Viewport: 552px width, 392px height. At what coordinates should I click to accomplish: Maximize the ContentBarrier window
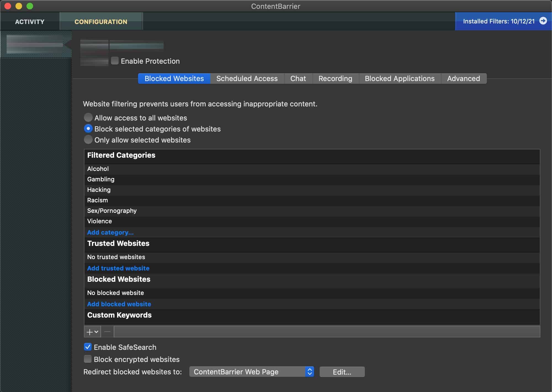tap(30, 6)
